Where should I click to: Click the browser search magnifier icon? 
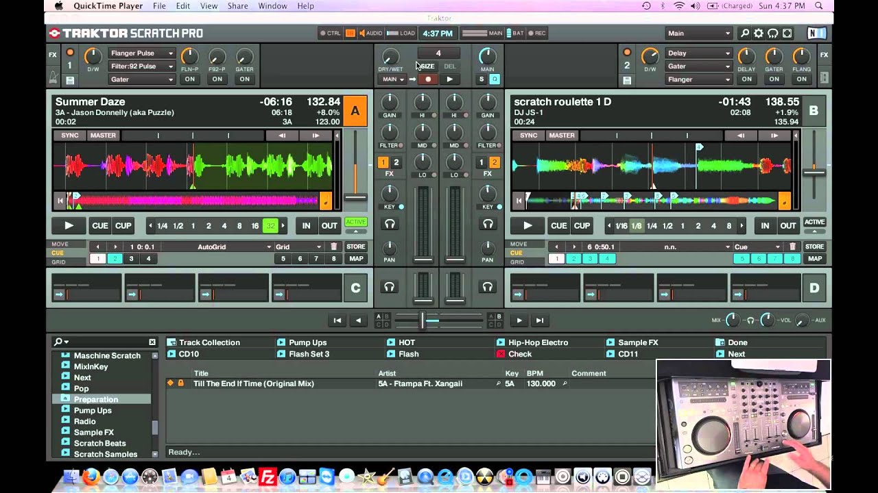click(59, 342)
